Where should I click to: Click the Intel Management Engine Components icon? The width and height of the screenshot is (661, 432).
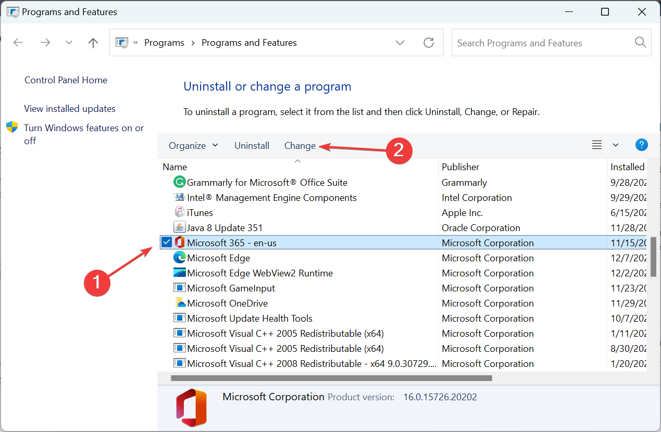tap(179, 197)
